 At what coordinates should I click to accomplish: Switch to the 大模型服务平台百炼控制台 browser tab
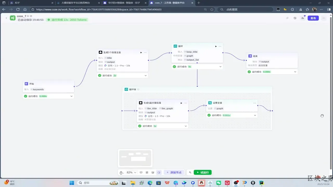tap(75, 3)
